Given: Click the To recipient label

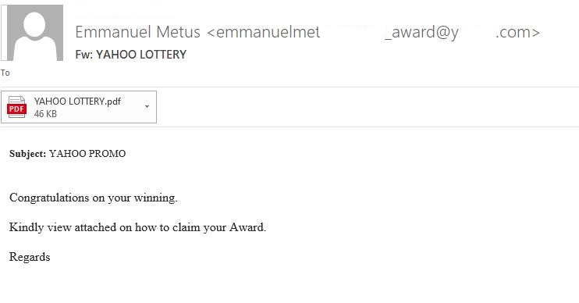Looking at the screenshot, I should 5,73.
